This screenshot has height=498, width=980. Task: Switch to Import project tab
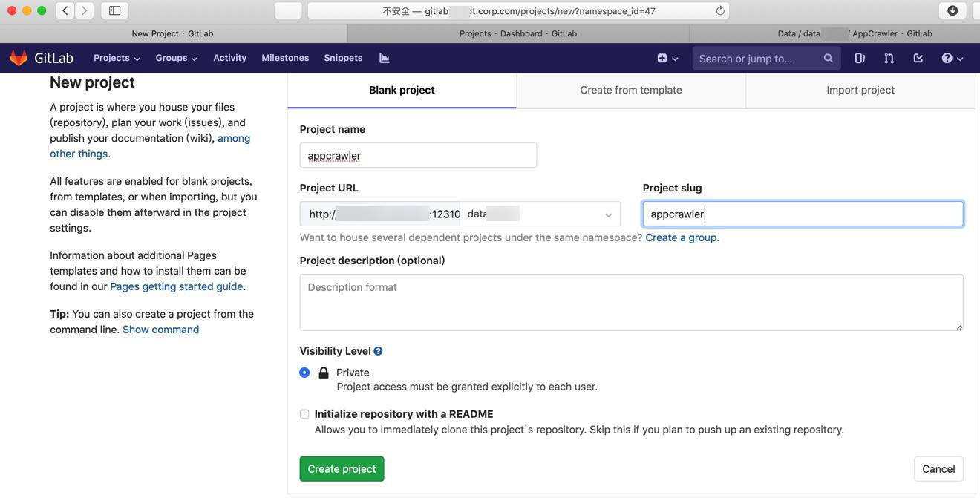(x=860, y=91)
